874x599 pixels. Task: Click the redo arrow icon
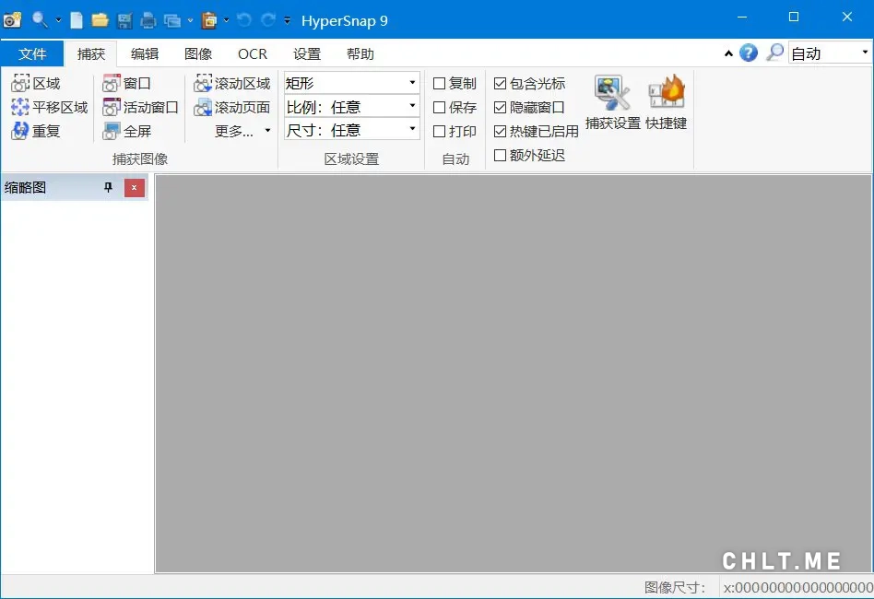point(268,20)
